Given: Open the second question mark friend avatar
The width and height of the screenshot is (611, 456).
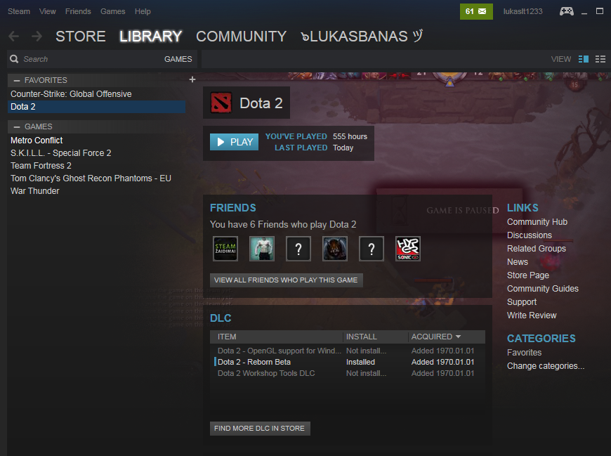Looking at the screenshot, I should pyautogui.click(x=372, y=249).
